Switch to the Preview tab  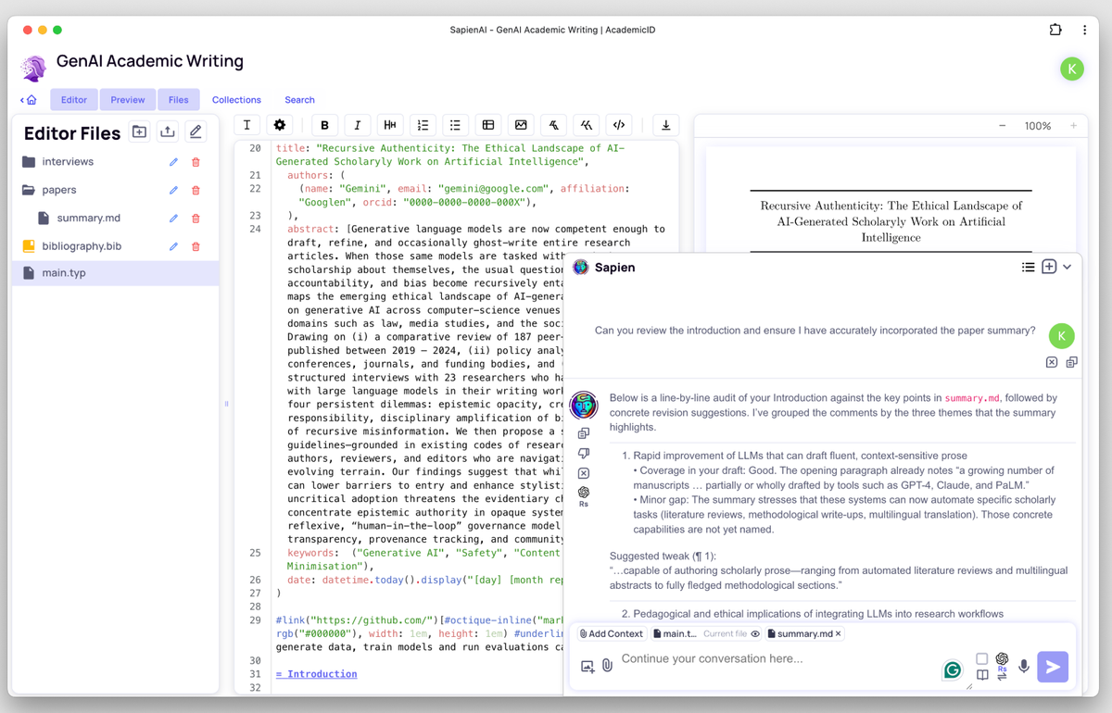tap(128, 99)
